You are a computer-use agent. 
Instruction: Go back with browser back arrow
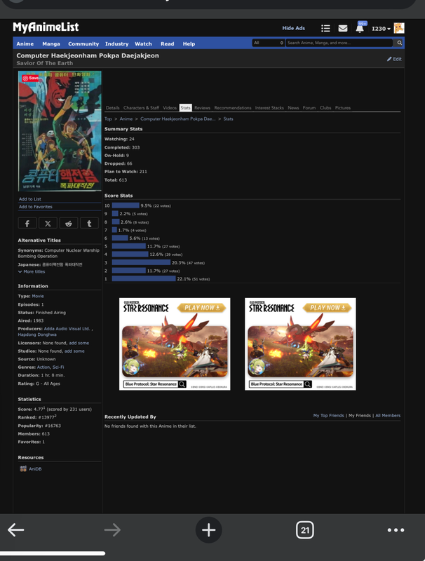click(15, 530)
